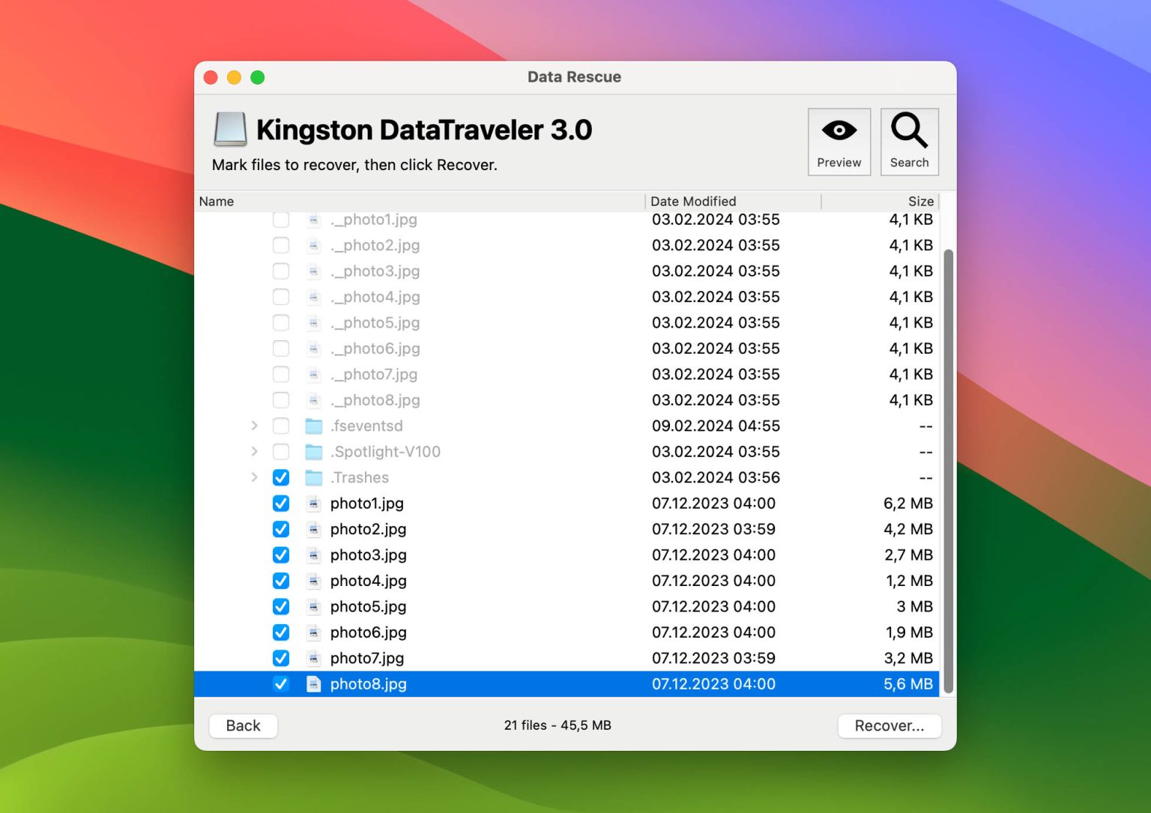Open the Preview panel using the eye icon
Image resolution: width=1151 pixels, height=813 pixels.
coord(839,141)
